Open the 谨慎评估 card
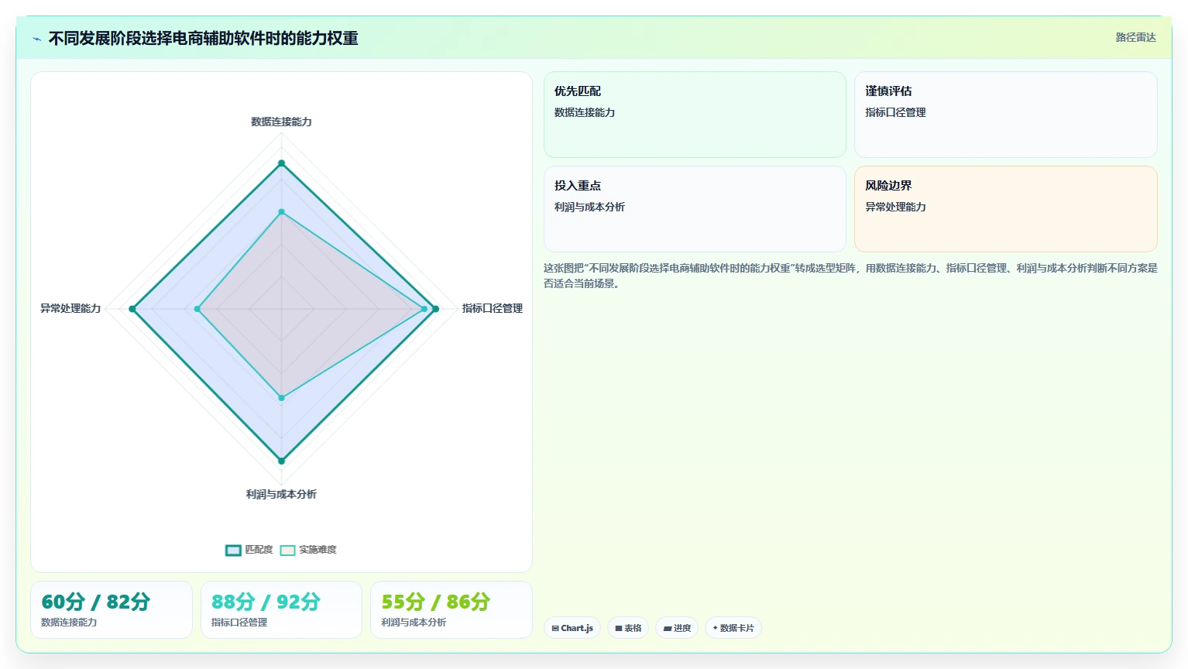The height and width of the screenshot is (669, 1188). (1006, 115)
